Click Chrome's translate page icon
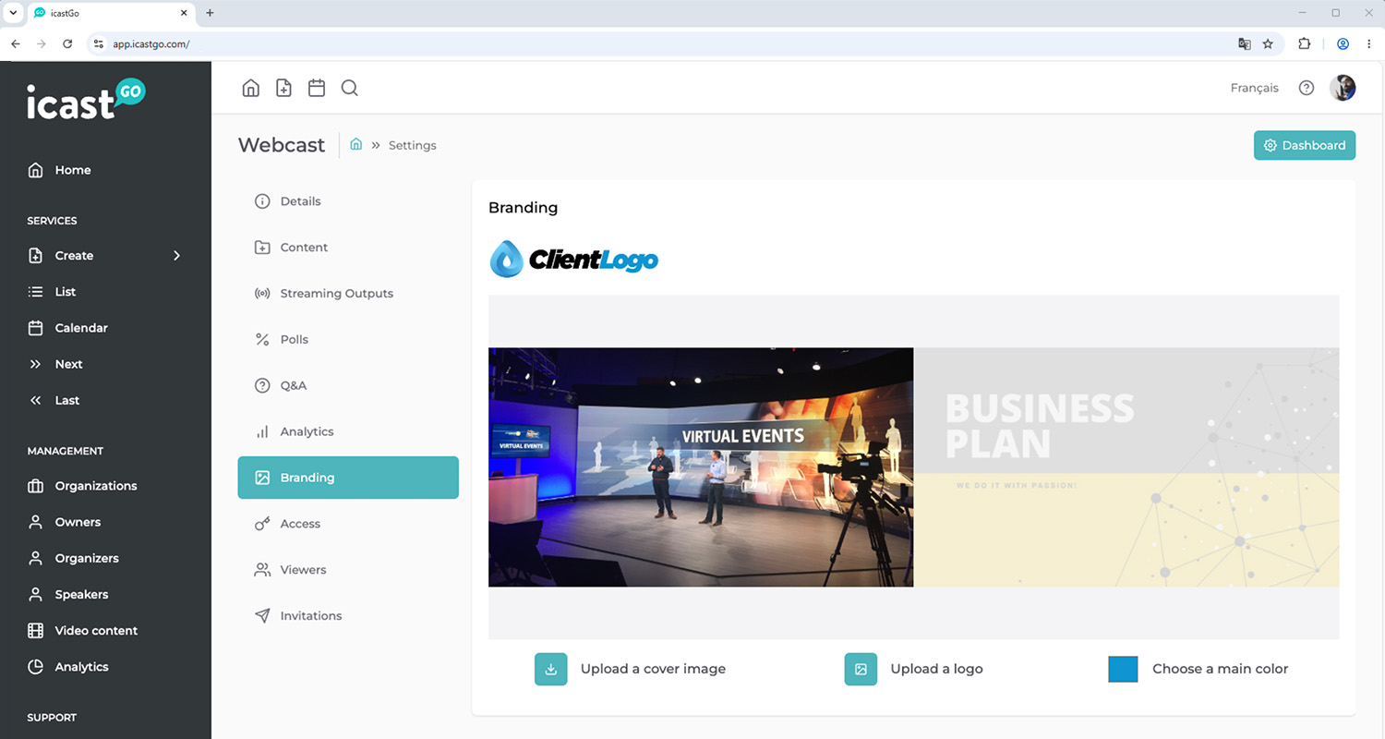This screenshot has height=739, width=1385. tap(1245, 43)
